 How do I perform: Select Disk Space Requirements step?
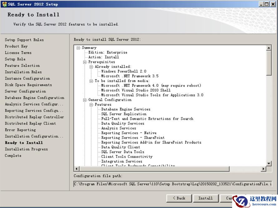pos(28,85)
